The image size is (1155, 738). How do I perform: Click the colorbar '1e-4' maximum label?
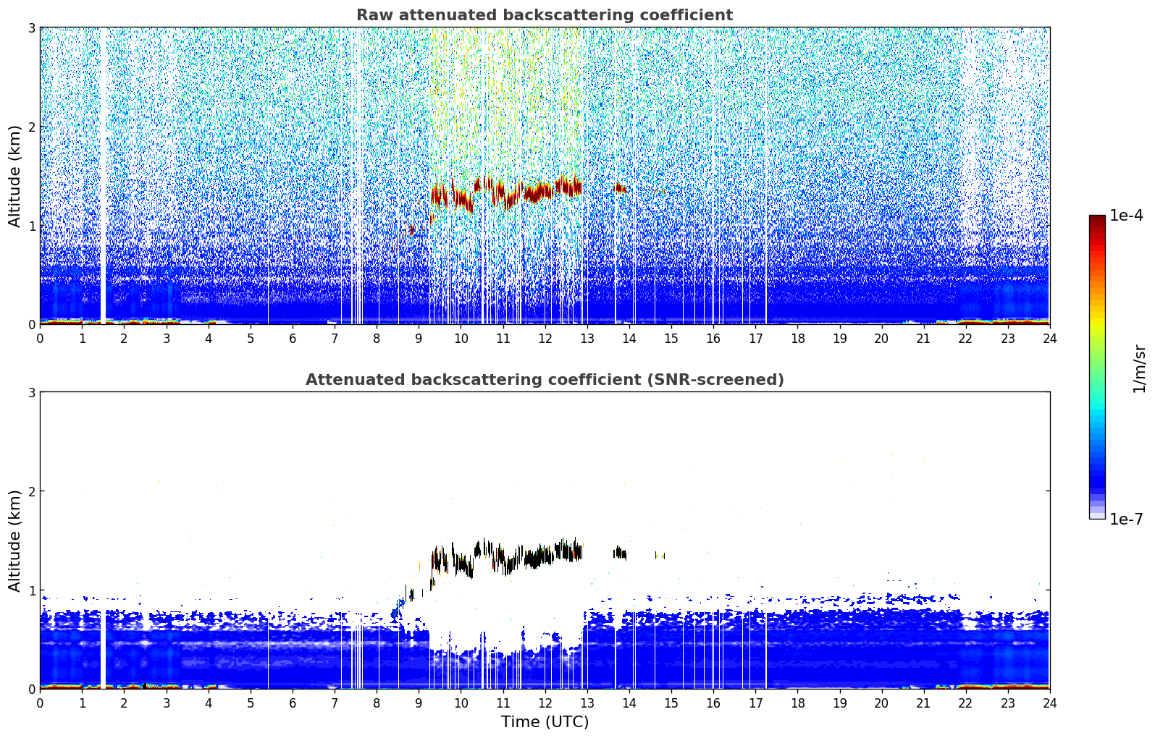pos(1126,216)
